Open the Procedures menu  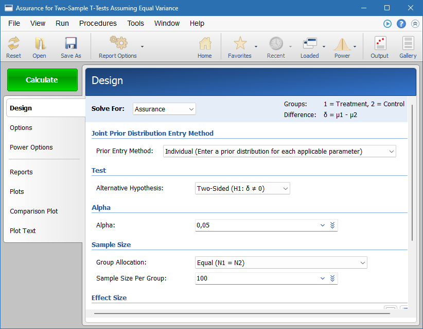[x=98, y=24]
